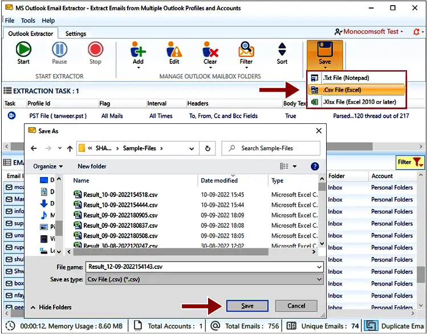
Task: Expand the Monocomsoft Test account dropdown
Action: point(402,32)
